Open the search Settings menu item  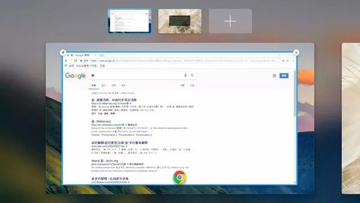tap(182, 85)
